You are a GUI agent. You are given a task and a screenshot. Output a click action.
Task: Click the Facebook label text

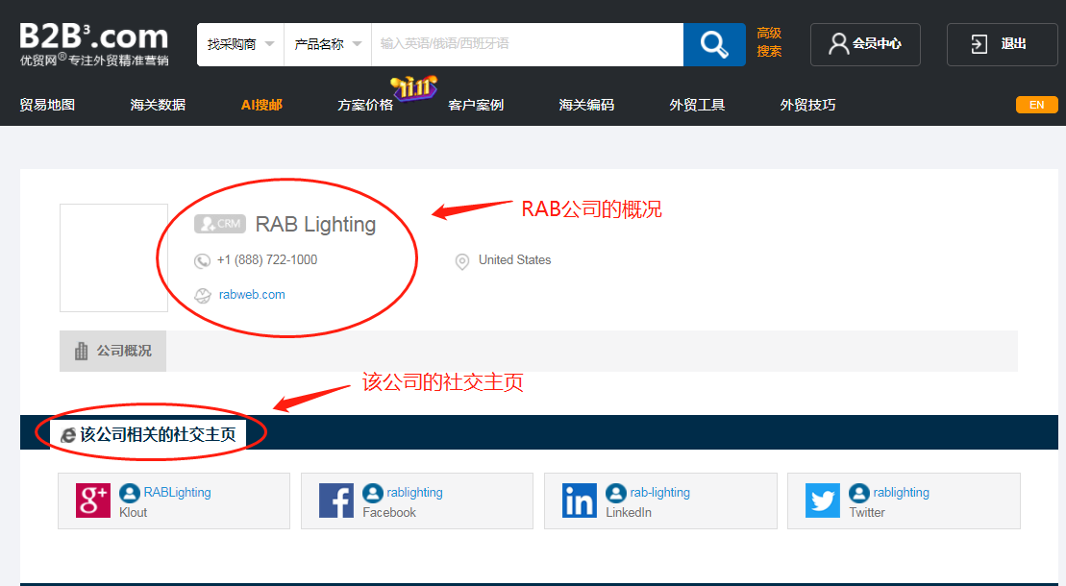pos(389,513)
